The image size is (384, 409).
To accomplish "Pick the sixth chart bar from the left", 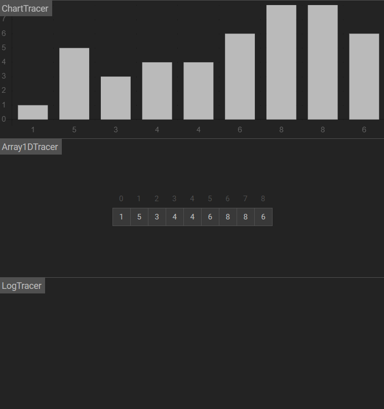I will tap(240, 77).
